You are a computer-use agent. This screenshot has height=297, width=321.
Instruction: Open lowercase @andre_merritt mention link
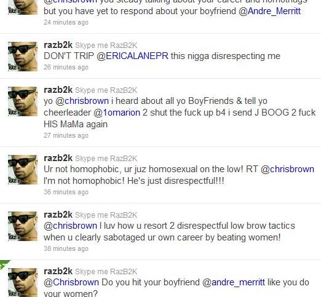(234, 282)
